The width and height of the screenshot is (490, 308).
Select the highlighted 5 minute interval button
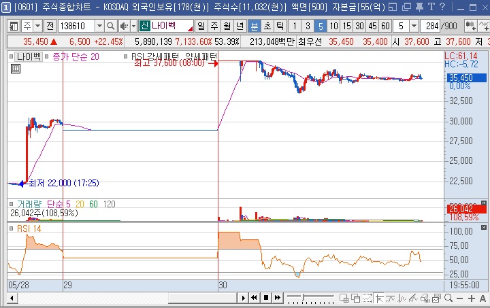point(321,26)
